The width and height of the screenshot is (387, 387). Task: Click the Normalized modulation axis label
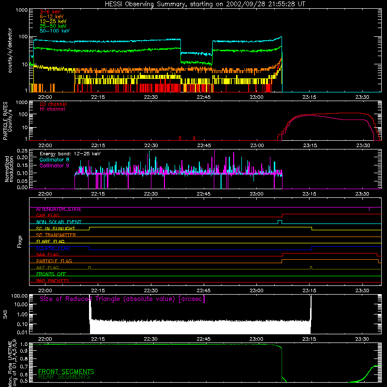point(9,169)
